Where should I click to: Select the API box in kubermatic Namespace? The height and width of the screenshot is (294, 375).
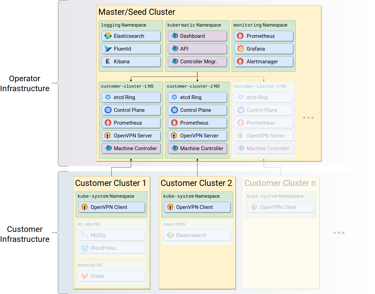point(197,49)
